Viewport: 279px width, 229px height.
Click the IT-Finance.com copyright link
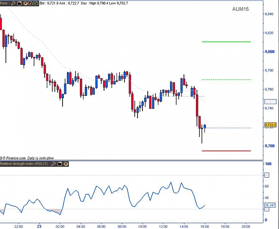13,158
